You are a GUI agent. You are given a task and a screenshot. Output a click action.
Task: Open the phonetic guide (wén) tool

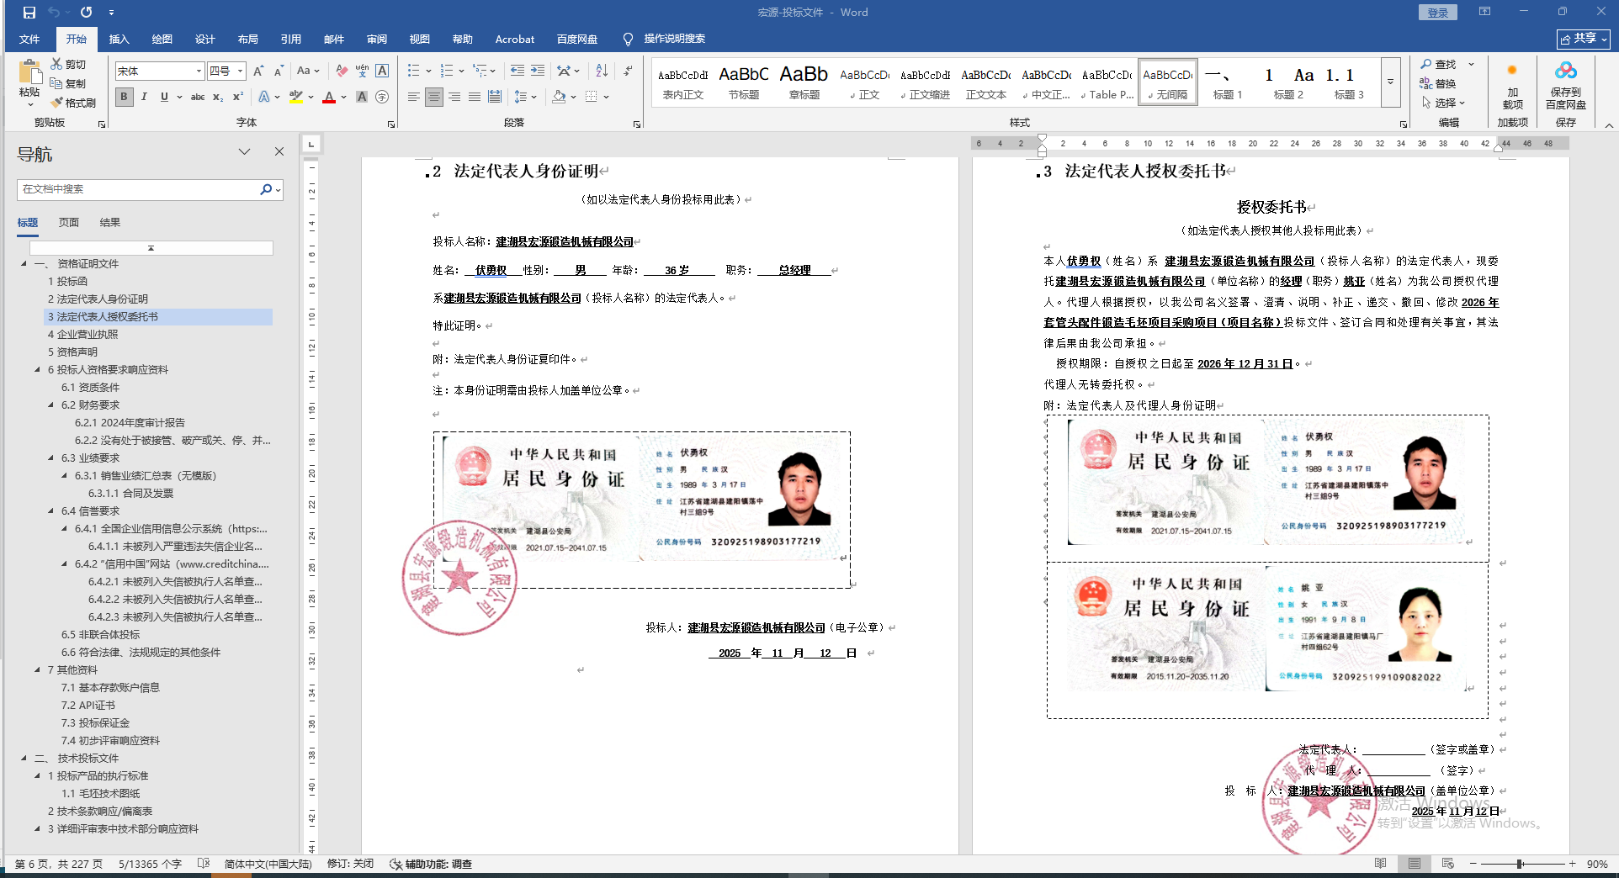click(x=362, y=71)
